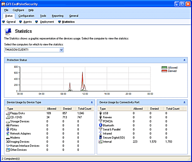Image resolution: width=192 pixels, height=162 pixels.
Task: Open the File menu
Action: tap(6, 10)
